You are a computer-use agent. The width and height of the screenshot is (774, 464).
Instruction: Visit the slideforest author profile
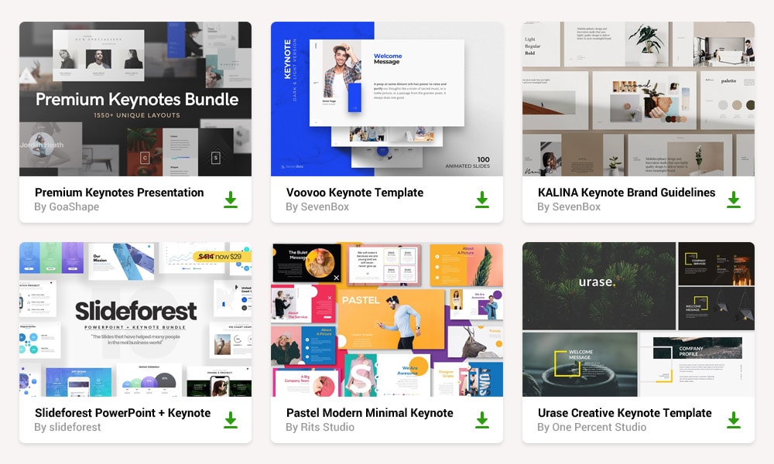point(67,427)
